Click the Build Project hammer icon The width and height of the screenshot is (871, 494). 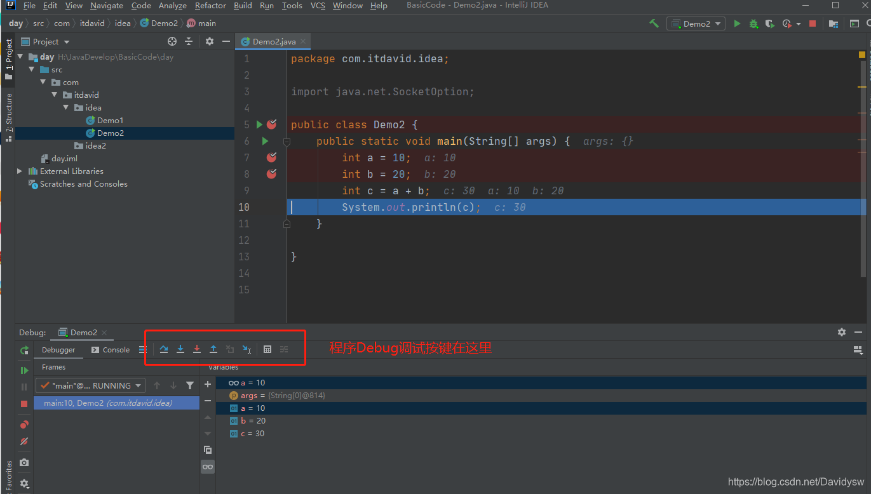click(654, 23)
